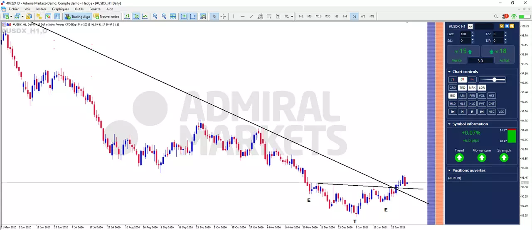Open the new chart icon
Screen dimensions: 532x230
click(x=6, y=17)
